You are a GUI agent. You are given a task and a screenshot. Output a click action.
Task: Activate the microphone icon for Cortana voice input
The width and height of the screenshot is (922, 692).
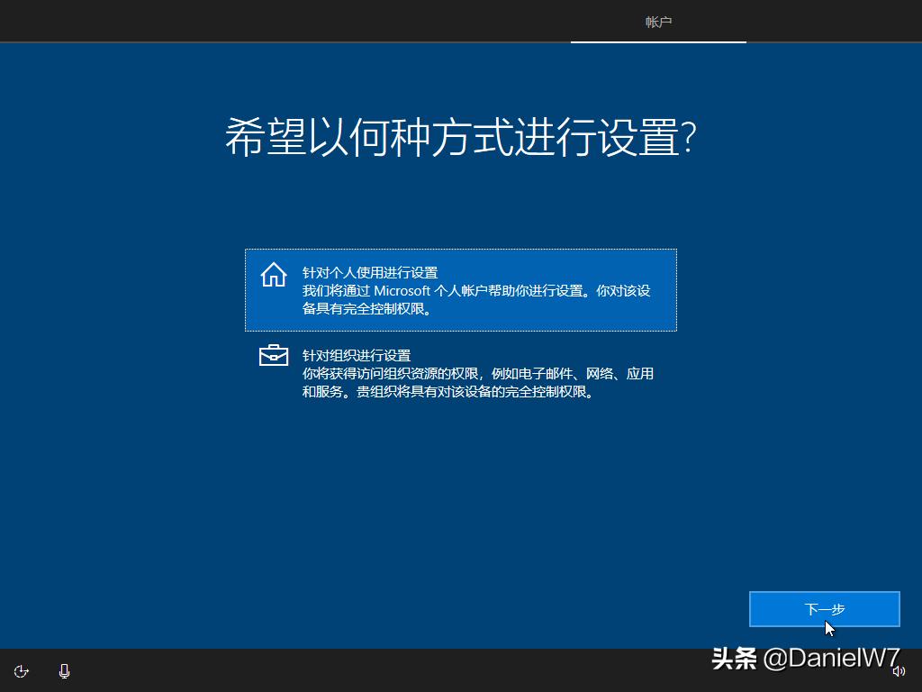(63, 671)
